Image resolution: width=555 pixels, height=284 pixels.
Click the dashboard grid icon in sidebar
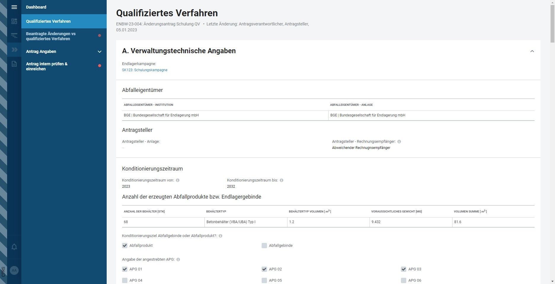tap(14, 21)
